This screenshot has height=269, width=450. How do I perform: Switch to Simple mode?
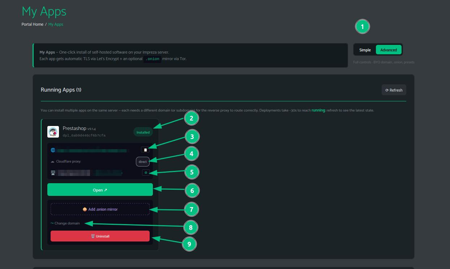365,50
